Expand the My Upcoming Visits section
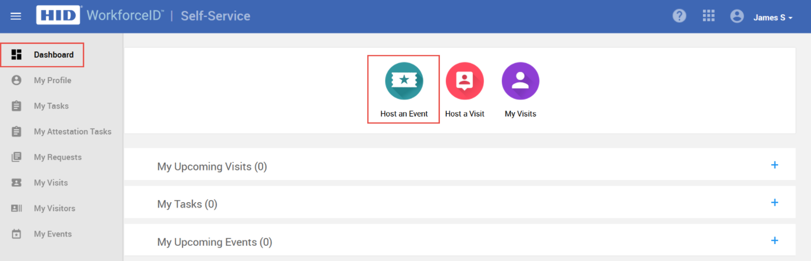This screenshot has height=261, width=811. tap(774, 165)
